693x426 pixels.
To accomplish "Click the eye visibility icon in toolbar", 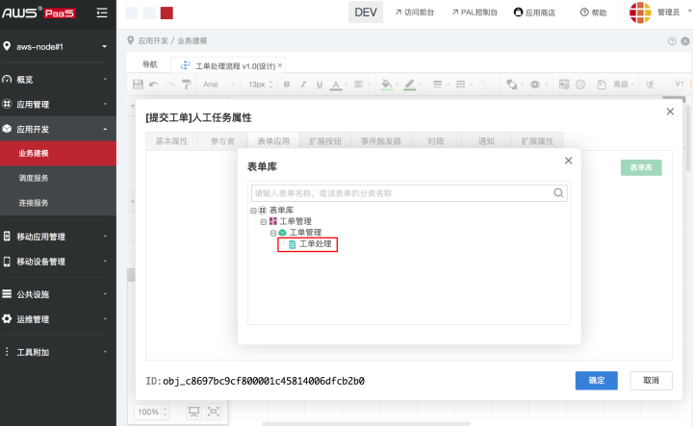I will 535,85.
